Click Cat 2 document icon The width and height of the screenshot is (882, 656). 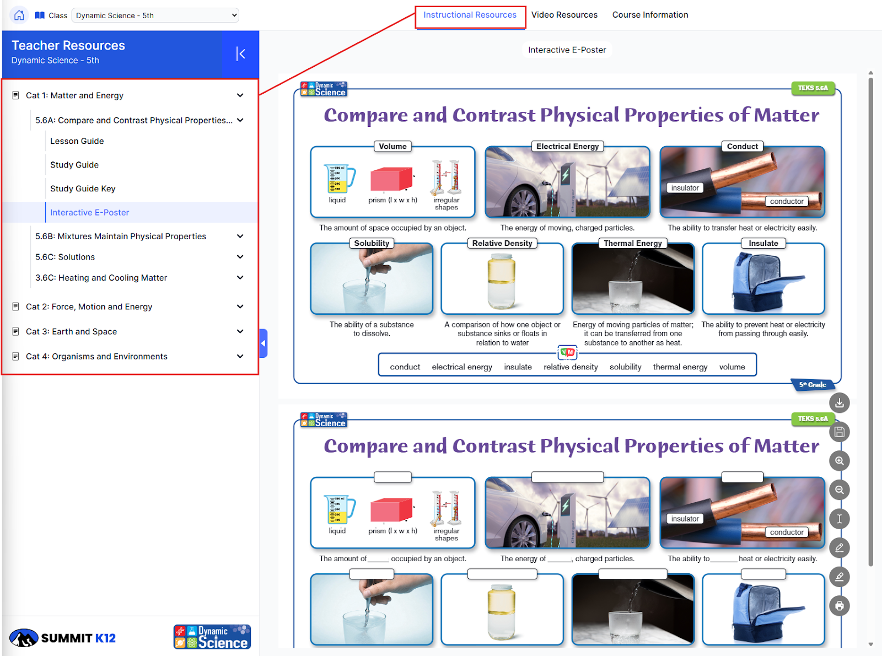click(15, 307)
